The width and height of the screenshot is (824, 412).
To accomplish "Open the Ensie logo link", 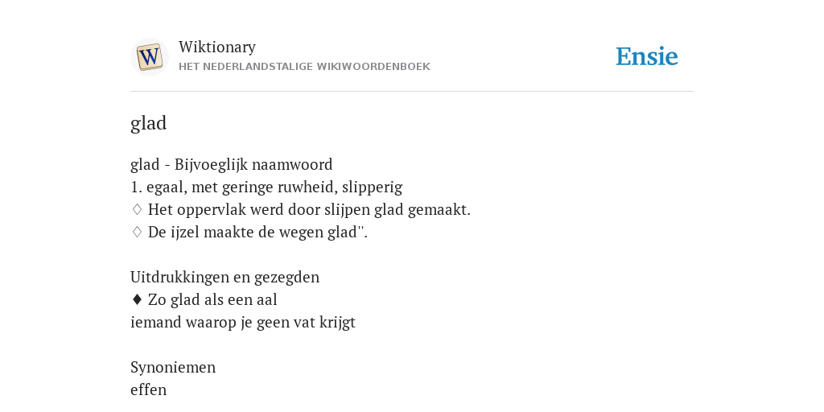I will tap(646, 57).
